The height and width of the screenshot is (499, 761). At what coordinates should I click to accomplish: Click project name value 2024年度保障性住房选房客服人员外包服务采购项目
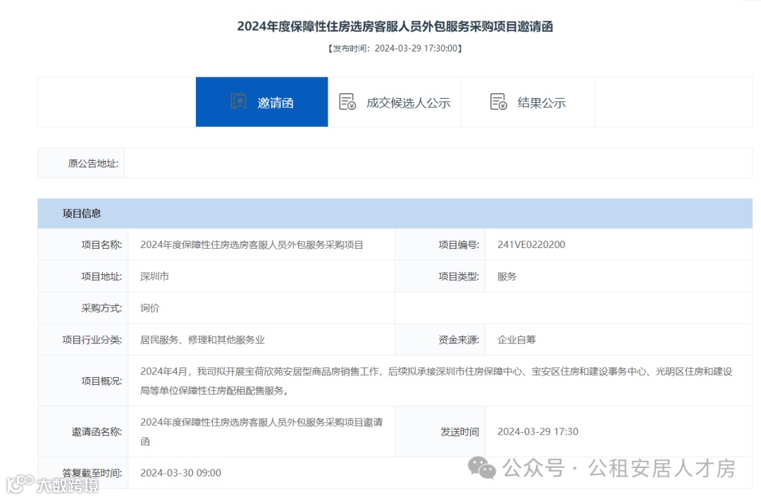point(252,245)
